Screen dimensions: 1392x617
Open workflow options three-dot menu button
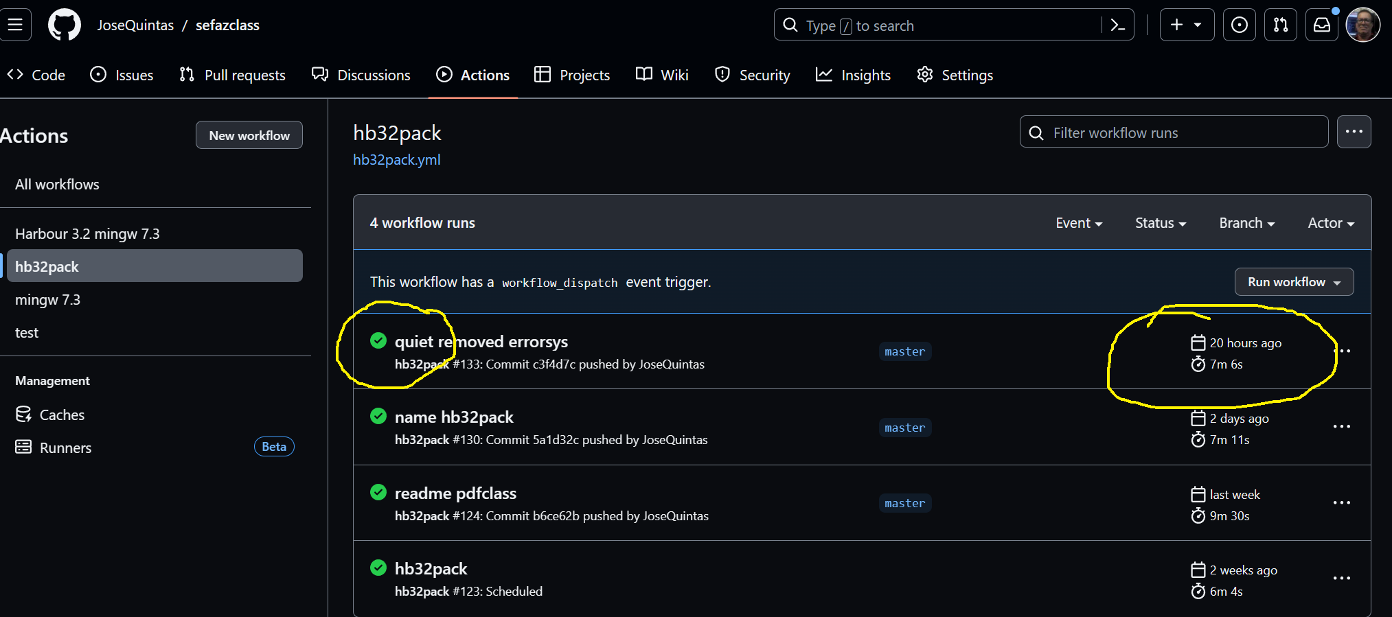[x=1354, y=132]
